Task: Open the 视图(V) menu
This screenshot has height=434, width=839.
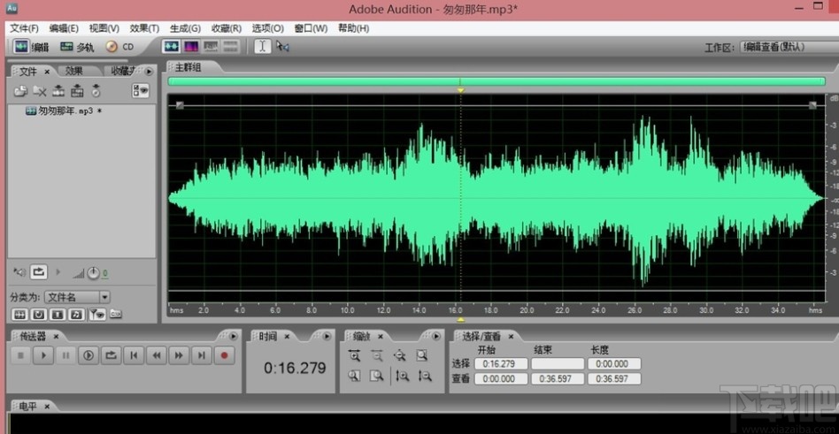Action: 104,28
